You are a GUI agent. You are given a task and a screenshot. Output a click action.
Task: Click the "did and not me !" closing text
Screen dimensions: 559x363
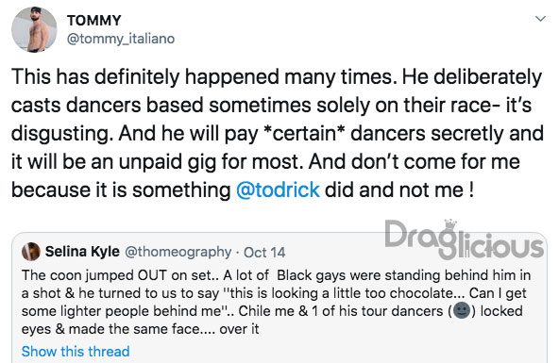coord(399,190)
